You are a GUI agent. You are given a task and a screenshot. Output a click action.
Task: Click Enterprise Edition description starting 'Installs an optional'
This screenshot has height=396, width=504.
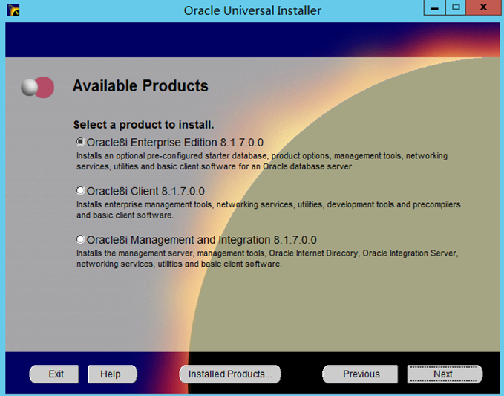pos(262,161)
